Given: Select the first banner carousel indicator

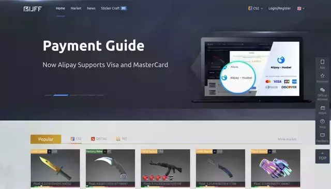Looking at the screenshot, I should [48, 95].
